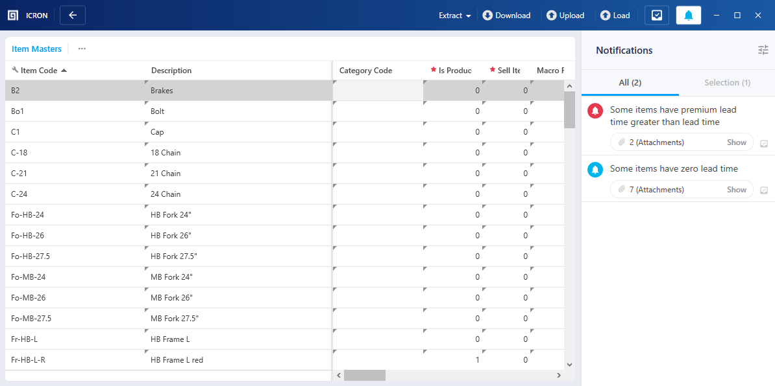Open the ICRON application logo menu
Screen dimensions: 775x386
(x=12, y=15)
